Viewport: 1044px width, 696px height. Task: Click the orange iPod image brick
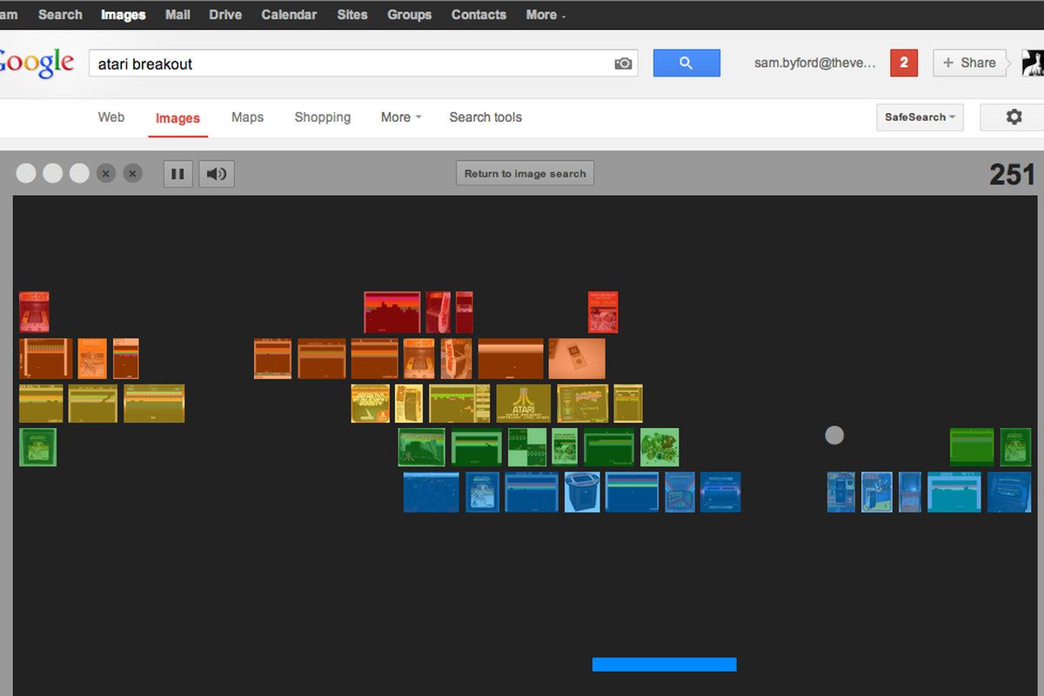577,358
